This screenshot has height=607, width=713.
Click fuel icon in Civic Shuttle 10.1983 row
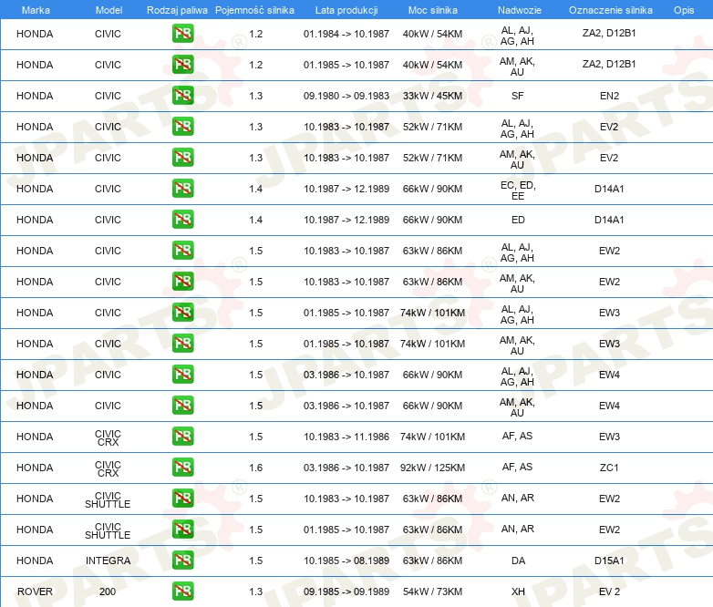pos(182,499)
